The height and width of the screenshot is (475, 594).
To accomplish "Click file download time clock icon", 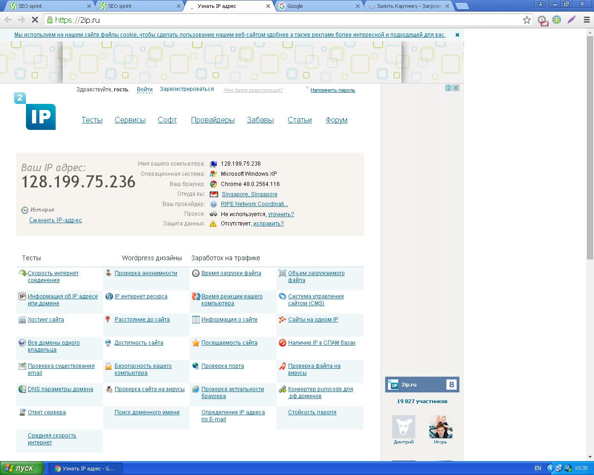I will (196, 273).
